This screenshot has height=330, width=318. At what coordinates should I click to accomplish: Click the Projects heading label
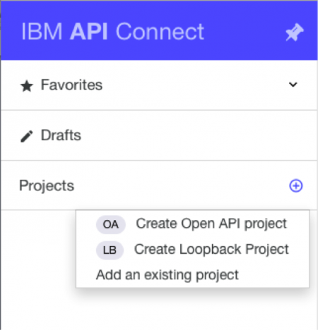(47, 185)
